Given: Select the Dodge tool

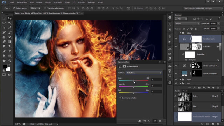Looking at the screenshot, I should pyautogui.click(x=10, y=46).
